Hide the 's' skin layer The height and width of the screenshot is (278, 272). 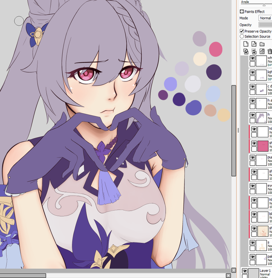point(252,242)
